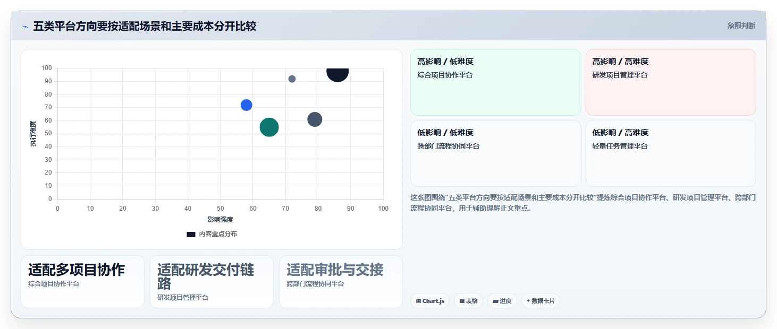Screen dimensions: 777x329
Task: Open the 高影响 / 高难度 quadrant card
Action: click(671, 82)
